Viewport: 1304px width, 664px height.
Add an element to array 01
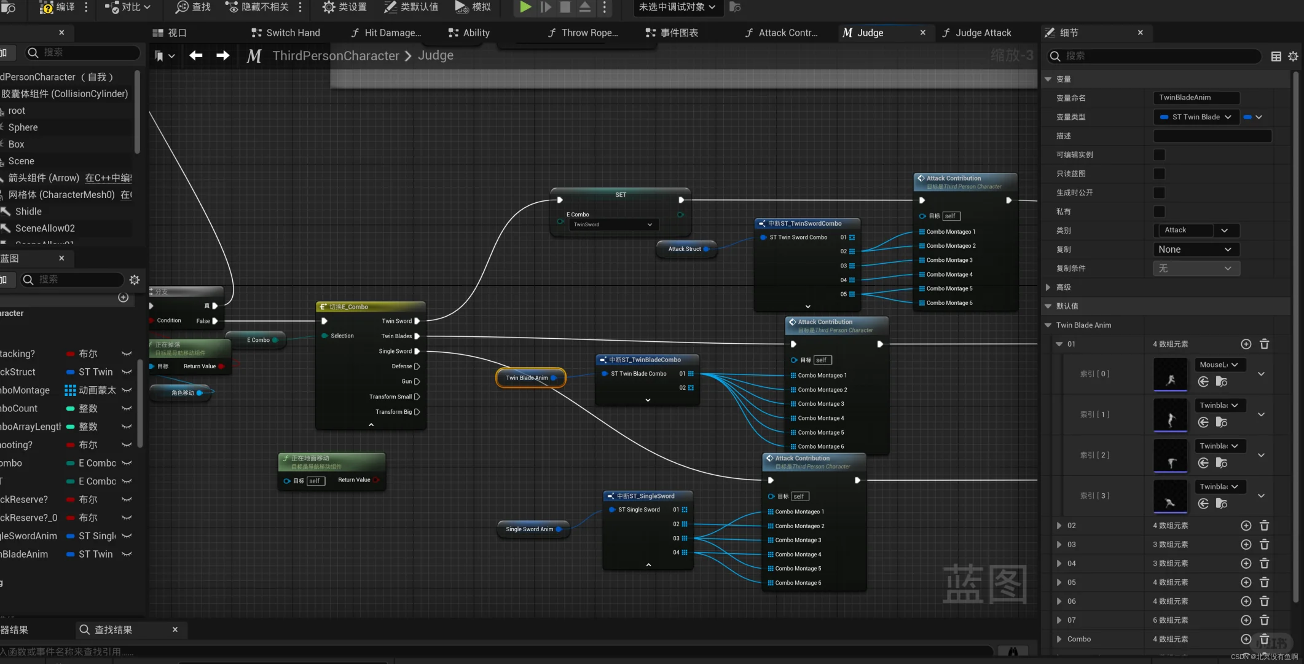tap(1246, 344)
